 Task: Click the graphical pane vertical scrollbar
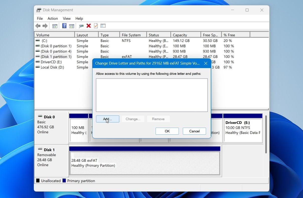266,134
